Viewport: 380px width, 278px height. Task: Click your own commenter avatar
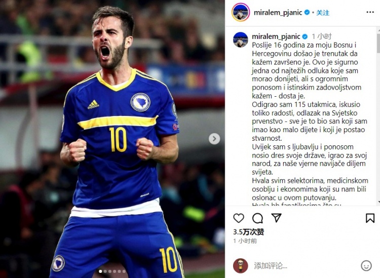click(x=240, y=266)
